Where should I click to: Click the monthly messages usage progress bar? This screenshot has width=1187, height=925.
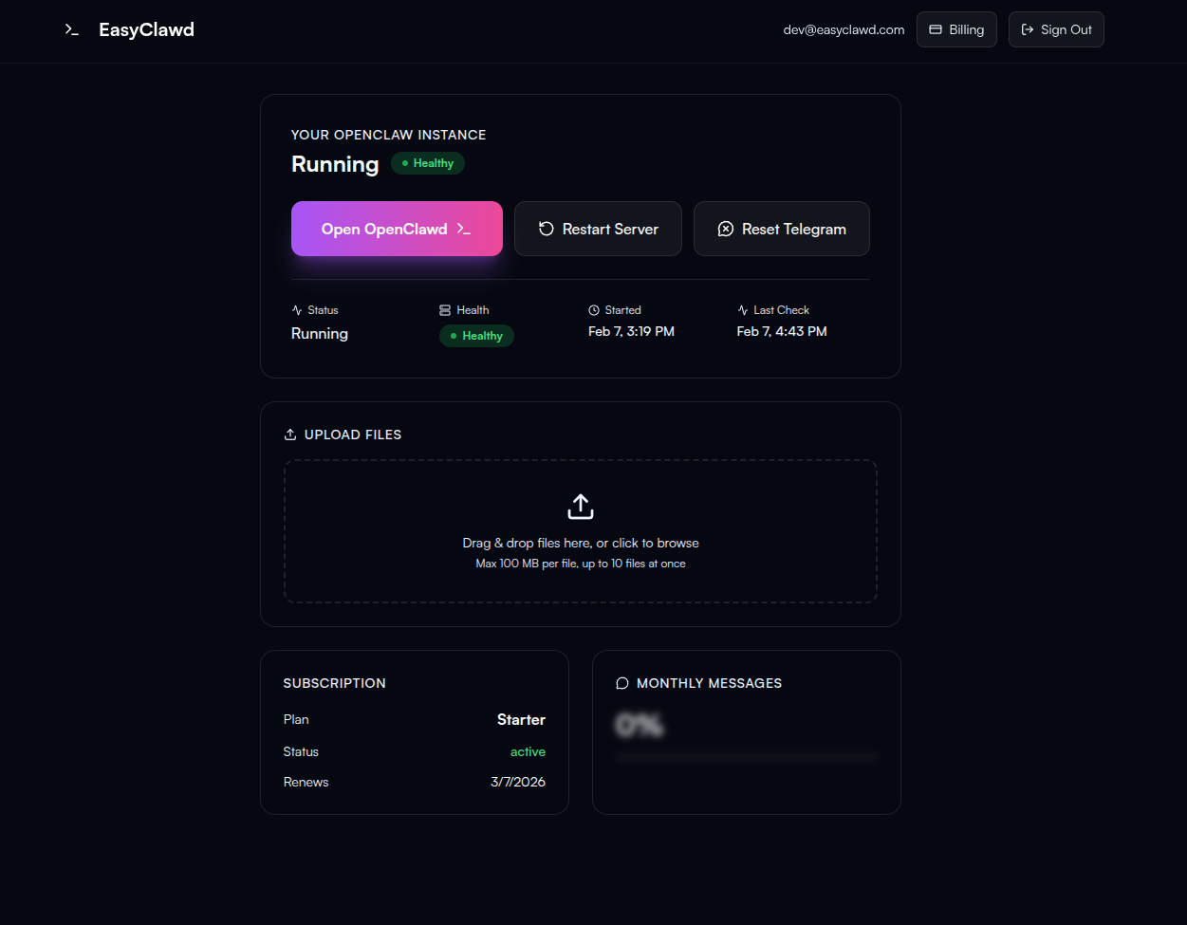[746, 756]
